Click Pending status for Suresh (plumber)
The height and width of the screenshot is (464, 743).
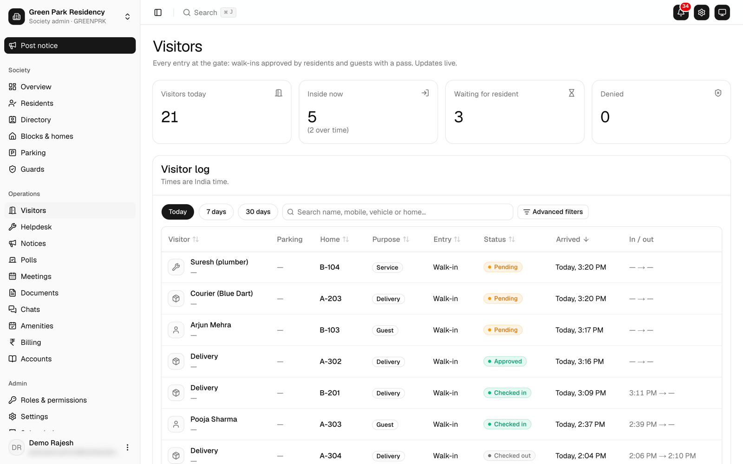click(503, 267)
